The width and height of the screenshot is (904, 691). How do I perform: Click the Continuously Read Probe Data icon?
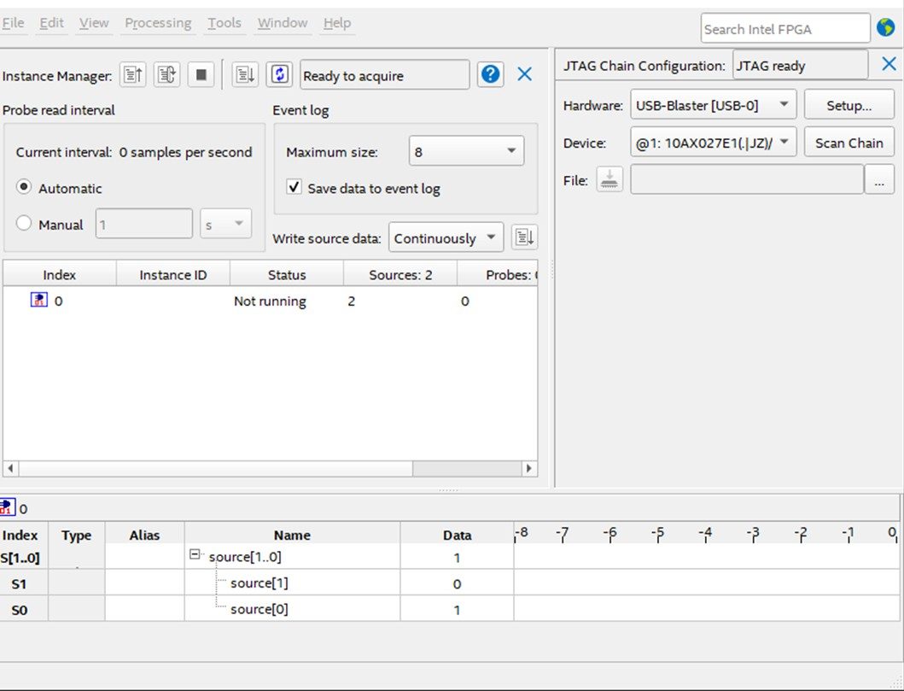click(x=166, y=75)
